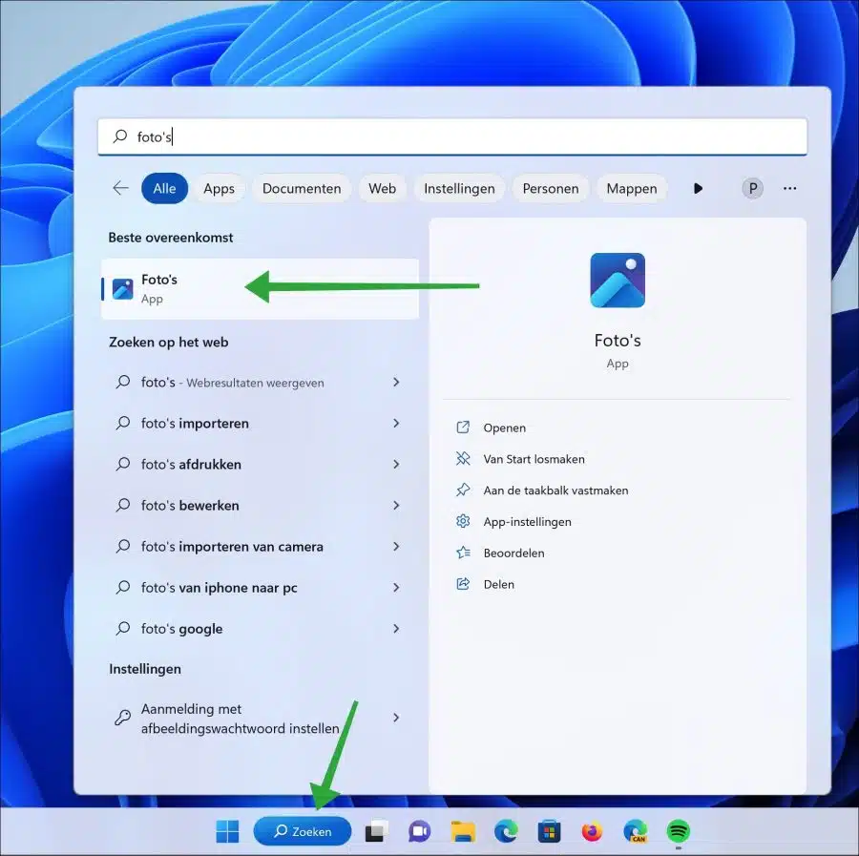Click the unpin icon for Van Start losmaken
This screenshot has height=856, width=859.
point(463,458)
